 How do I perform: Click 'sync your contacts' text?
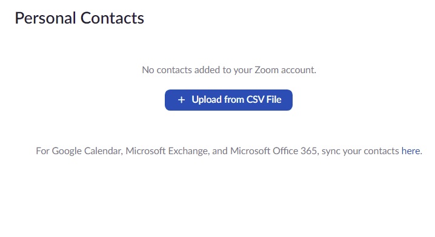point(360,151)
